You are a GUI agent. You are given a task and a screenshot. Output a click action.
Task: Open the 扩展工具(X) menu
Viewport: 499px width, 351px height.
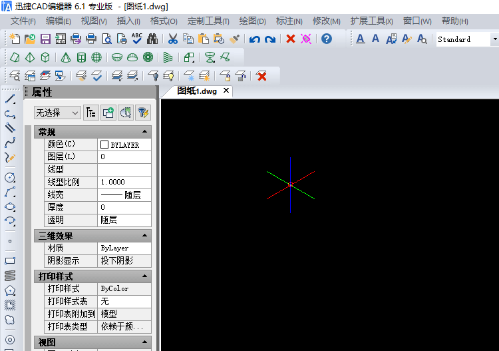pos(372,21)
